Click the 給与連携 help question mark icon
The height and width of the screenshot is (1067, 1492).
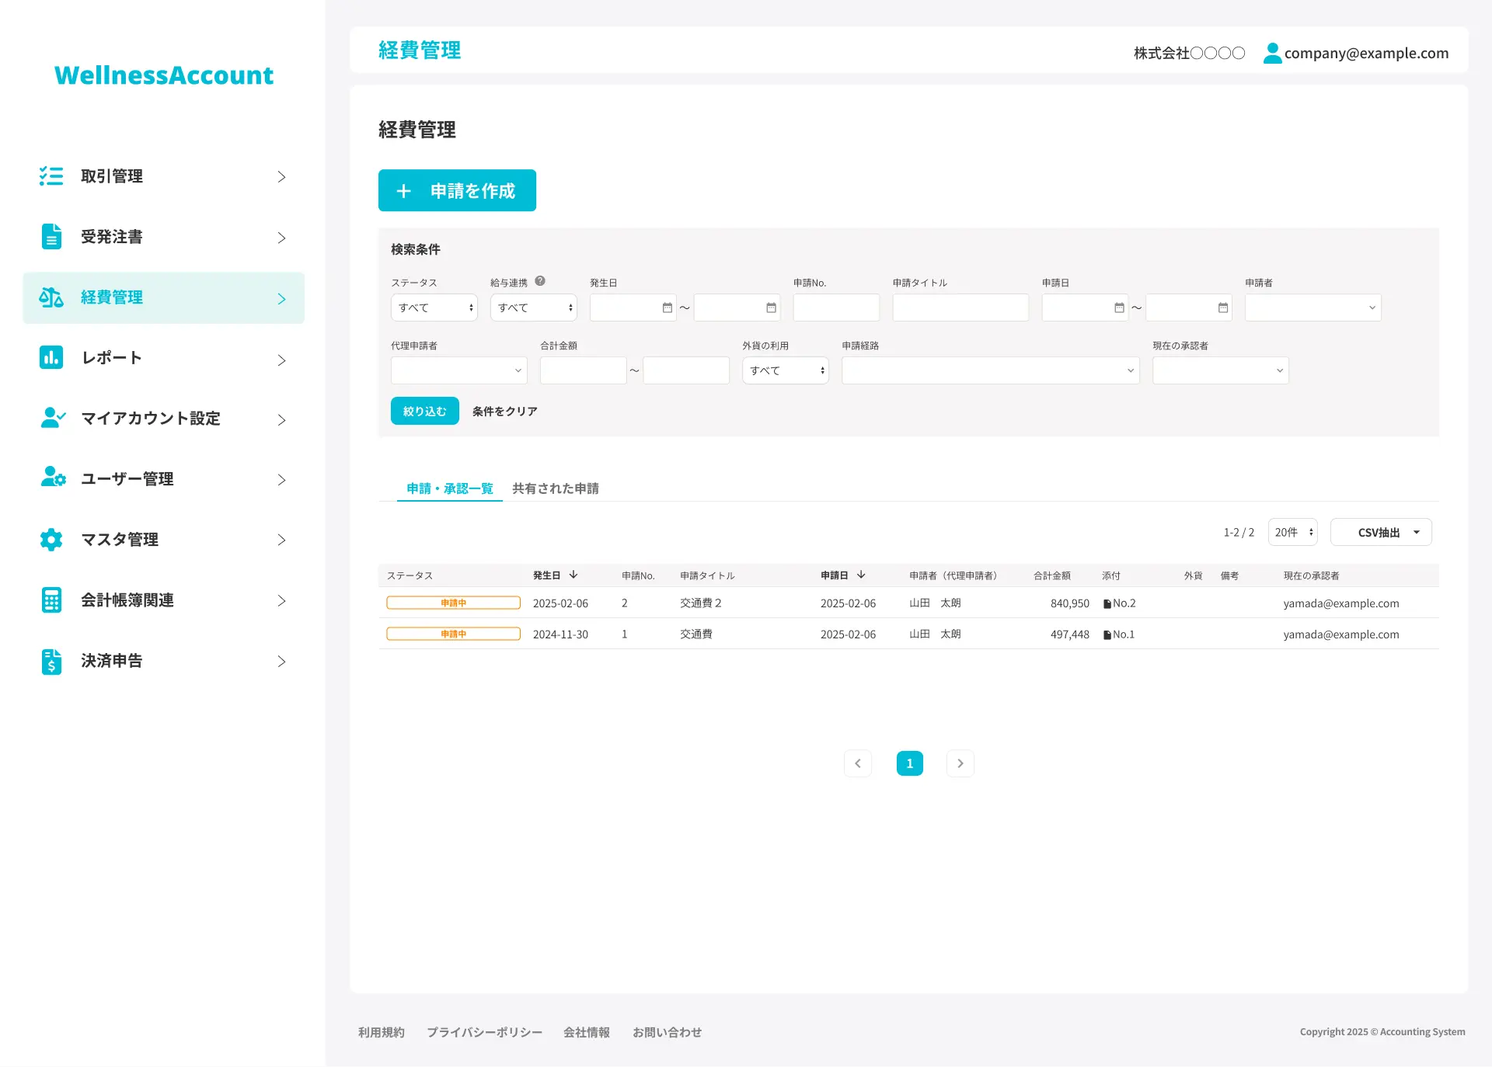540,281
